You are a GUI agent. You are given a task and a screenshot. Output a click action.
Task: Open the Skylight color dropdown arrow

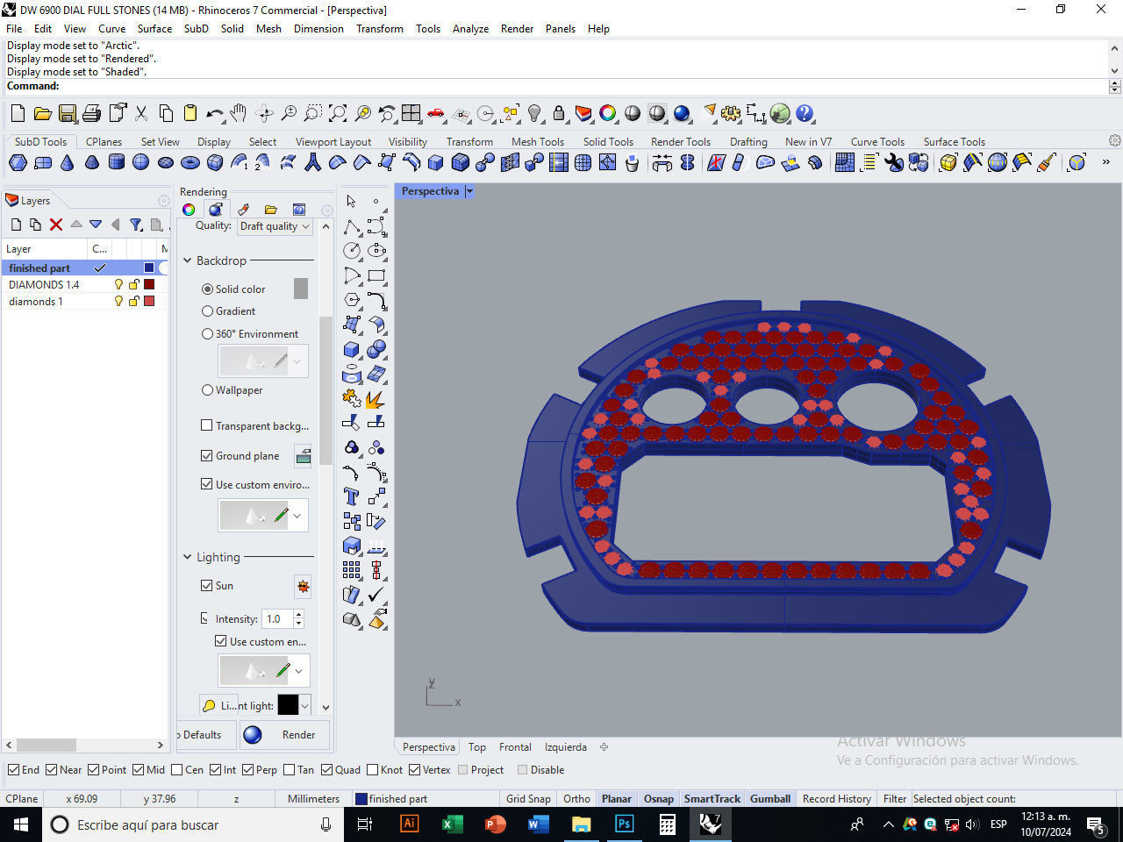coord(304,705)
